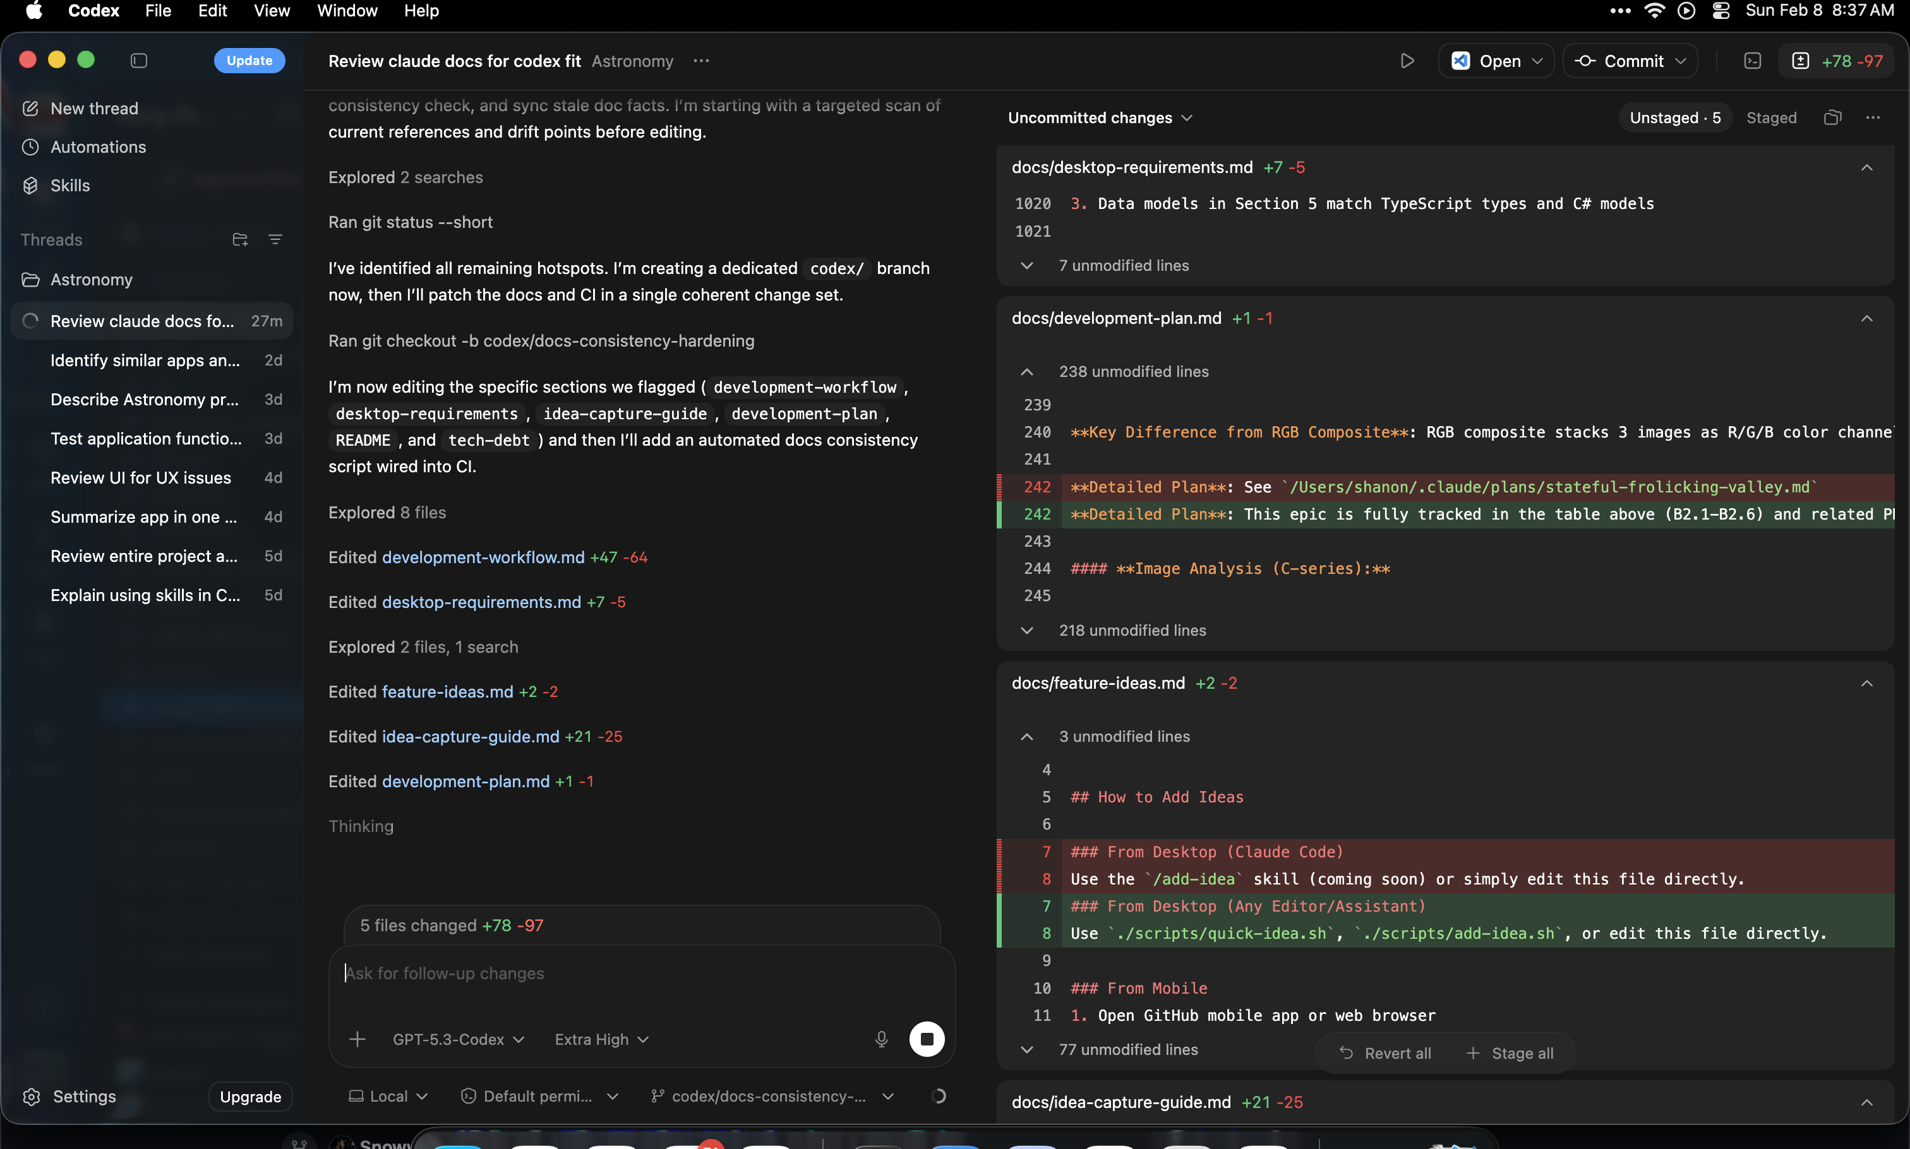Stop the running response
The height and width of the screenshot is (1149, 1910).
click(x=927, y=1039)
